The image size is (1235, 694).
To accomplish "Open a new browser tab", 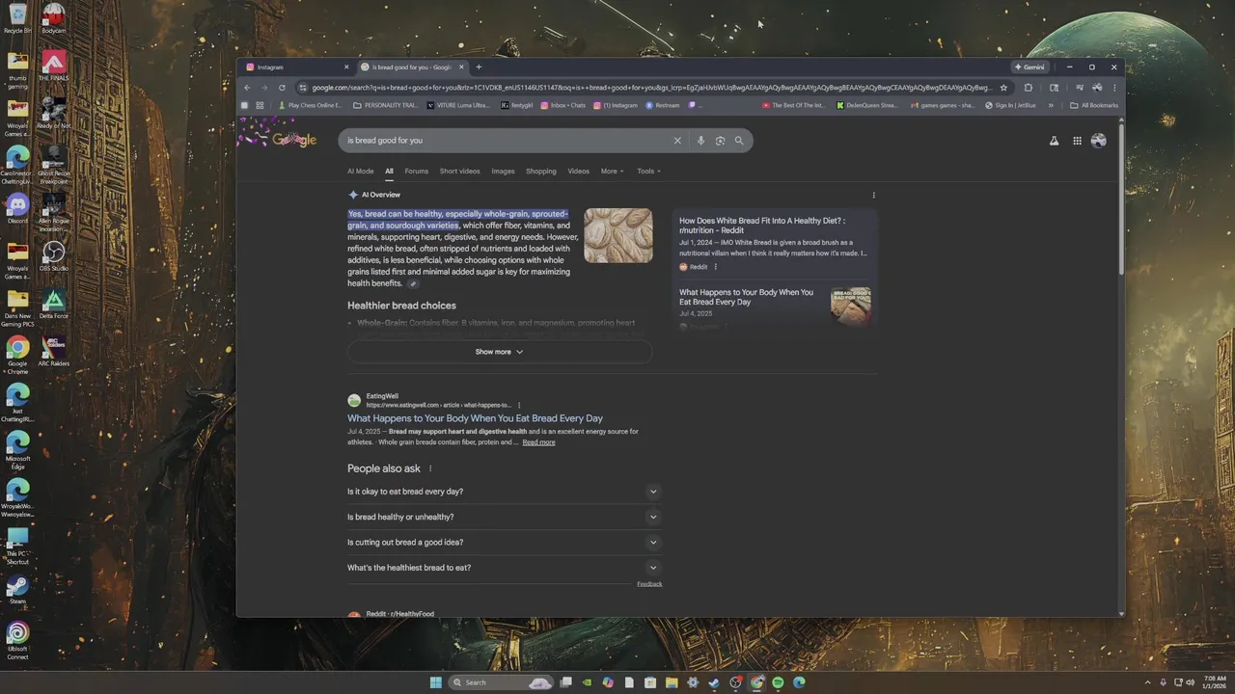I will [x=479, y=67].
